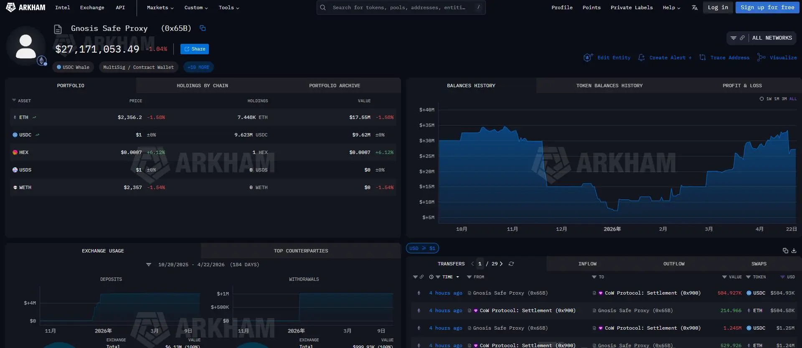Open the Markets dropdown menu
This screenshot has width=802, height=348.
point(160,8)
